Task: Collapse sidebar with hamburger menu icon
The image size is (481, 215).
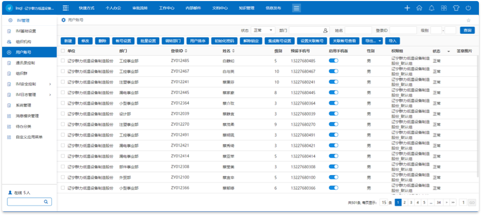Action: [x=66, y=8]
